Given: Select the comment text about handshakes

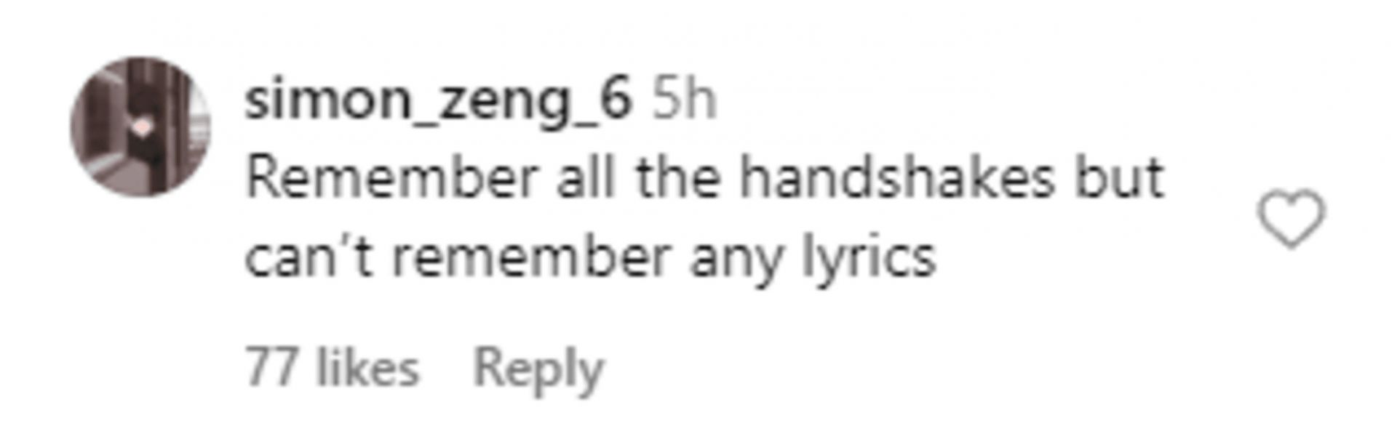Looking at the screenshot, I should click(x=704, y=217).
